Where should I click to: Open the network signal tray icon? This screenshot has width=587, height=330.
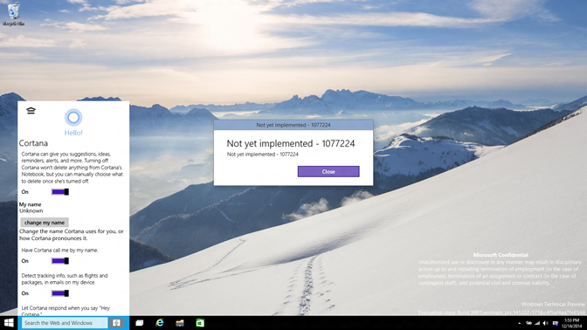tap(537, 323)
